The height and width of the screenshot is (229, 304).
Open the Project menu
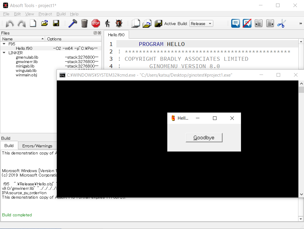click(45, 14)
